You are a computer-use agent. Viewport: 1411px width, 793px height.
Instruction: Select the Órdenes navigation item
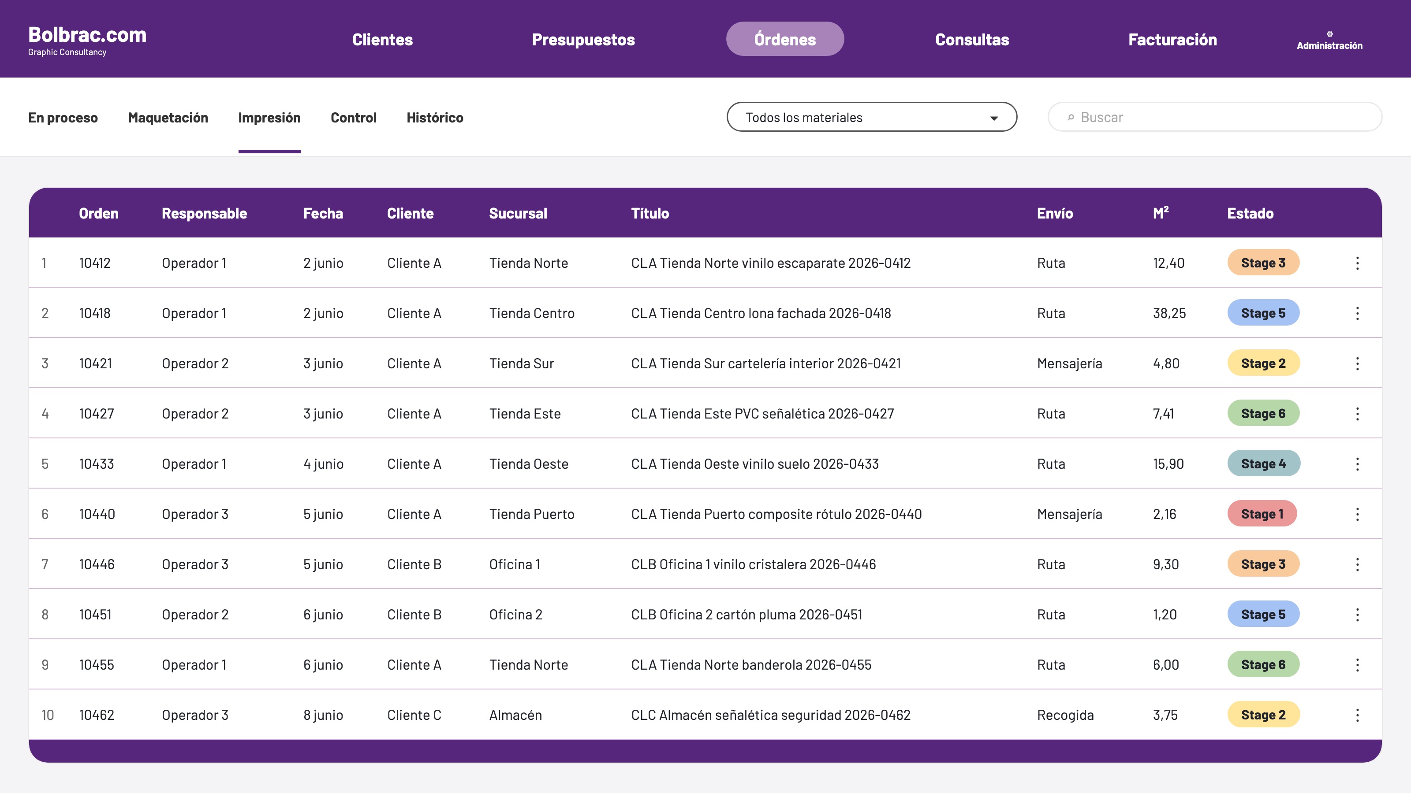(785, 39)
